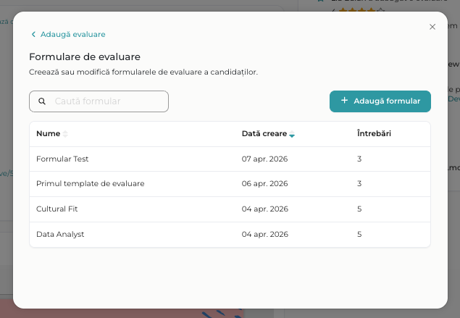Go back via Adaugă evaluare link
Image resolution: width=460 pixels, height=318 pixels.
[x=72, y=35]
